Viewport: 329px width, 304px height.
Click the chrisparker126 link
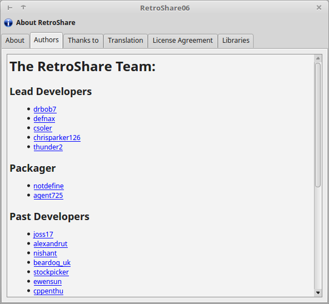(57, 138)
